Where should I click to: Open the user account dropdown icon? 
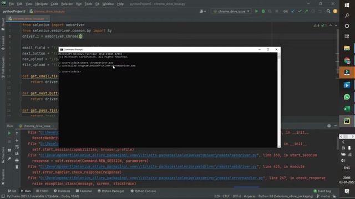coord(202,11)
